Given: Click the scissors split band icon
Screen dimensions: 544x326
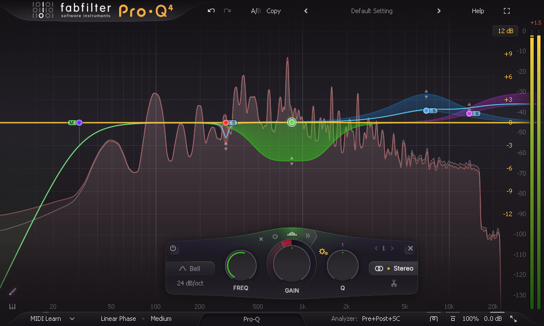Looking at the screenshot, I should tap(394, 283).
